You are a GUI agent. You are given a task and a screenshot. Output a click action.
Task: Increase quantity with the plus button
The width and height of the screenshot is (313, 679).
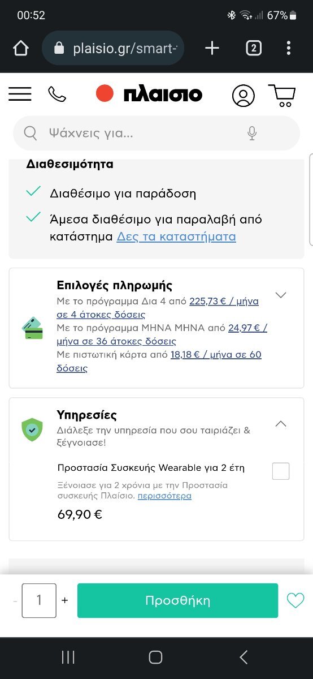tap(64, 600)
